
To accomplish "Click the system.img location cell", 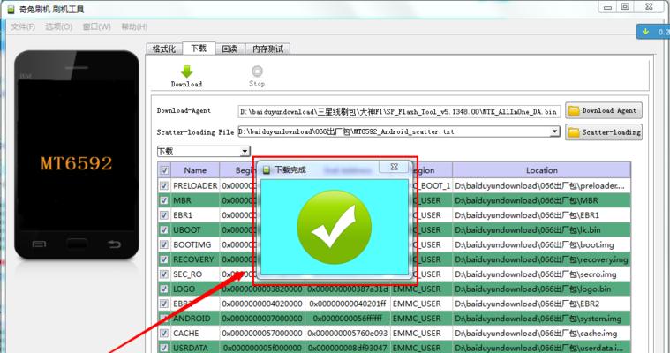I will coord(541,319).
